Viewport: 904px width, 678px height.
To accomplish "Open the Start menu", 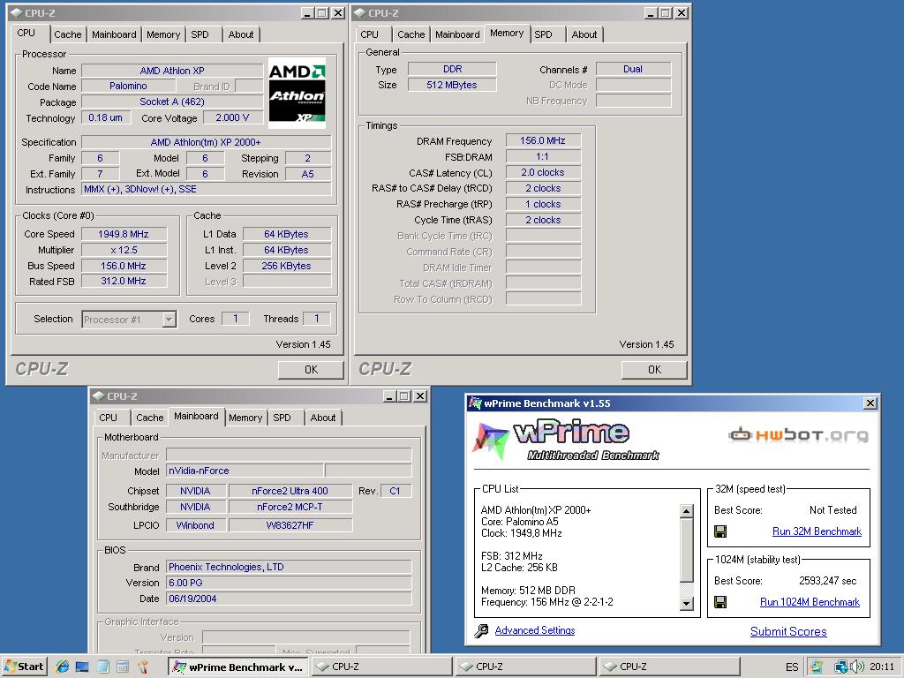I will click(24, 667).
